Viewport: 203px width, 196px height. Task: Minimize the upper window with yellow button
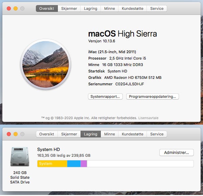tap(16, 8)
